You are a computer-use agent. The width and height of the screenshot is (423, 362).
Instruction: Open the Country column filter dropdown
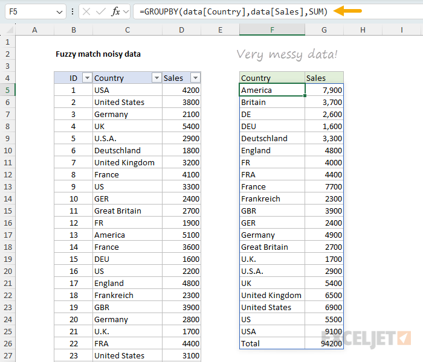(157, 78)
